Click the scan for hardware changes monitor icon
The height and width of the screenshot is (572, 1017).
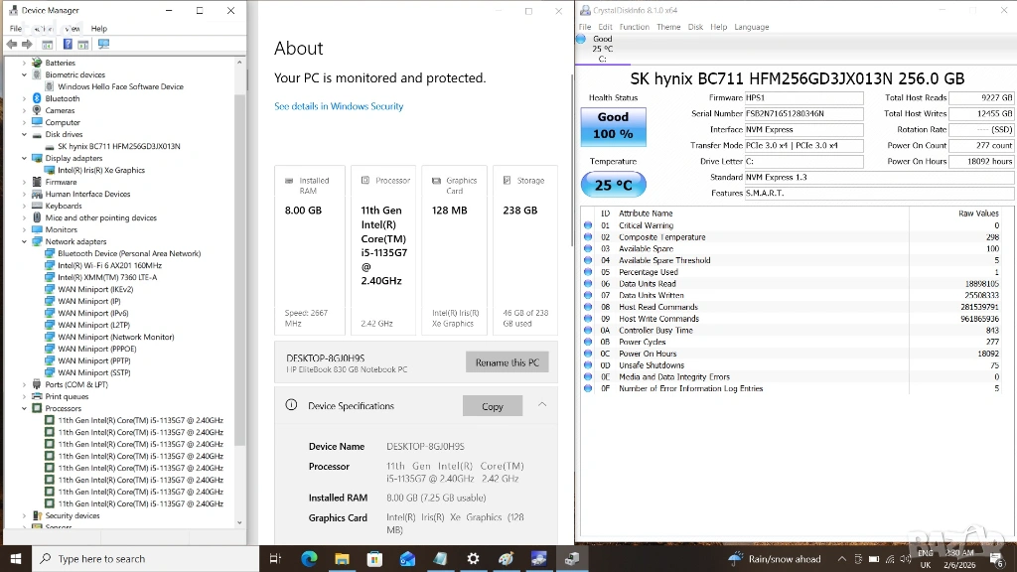pos(103,44)
